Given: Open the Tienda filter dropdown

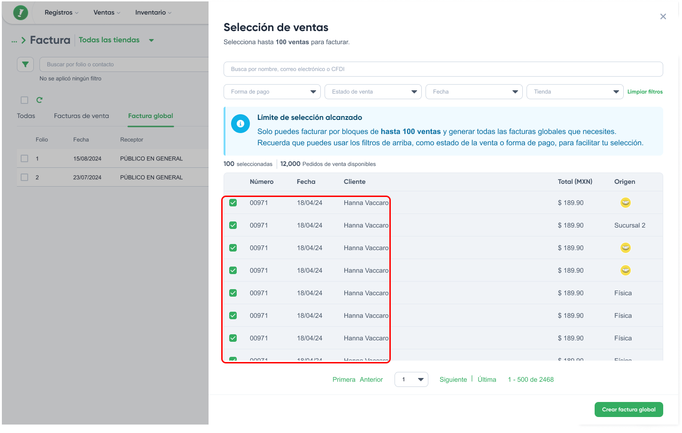Looking at the screenshot, I should point(575,92).
